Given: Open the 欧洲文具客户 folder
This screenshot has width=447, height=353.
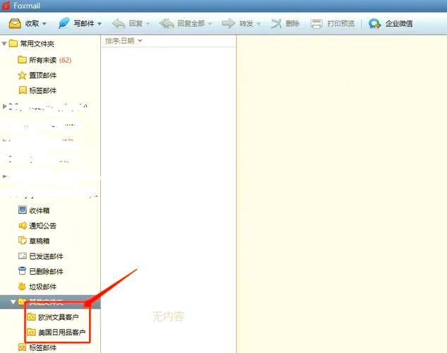Looking at the screenshot, I should point(59,317).
